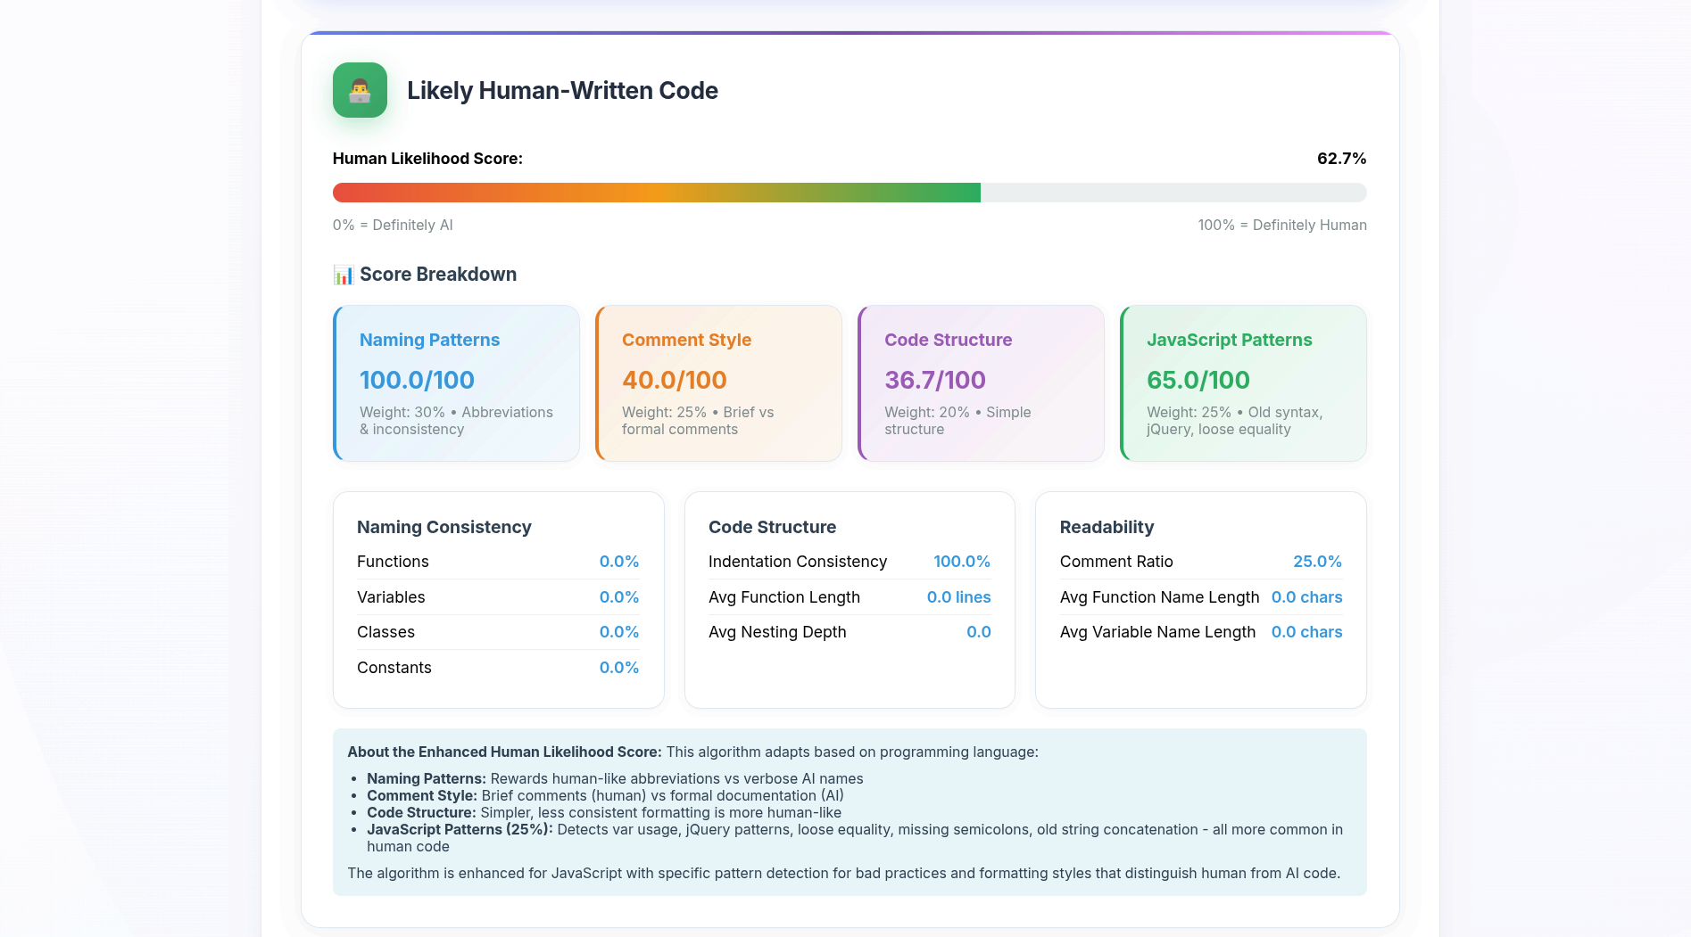Click the Constants naming consistency row
This screenshot has height=937, width=1691.
click(497, 668)
